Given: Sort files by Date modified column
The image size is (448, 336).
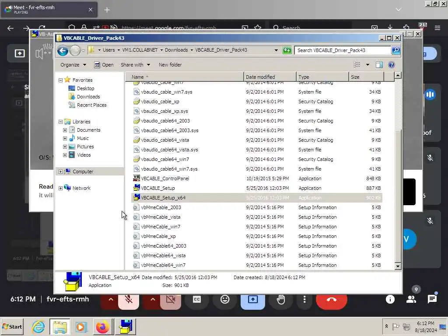Looking at the screenshot, I should 270,77.
